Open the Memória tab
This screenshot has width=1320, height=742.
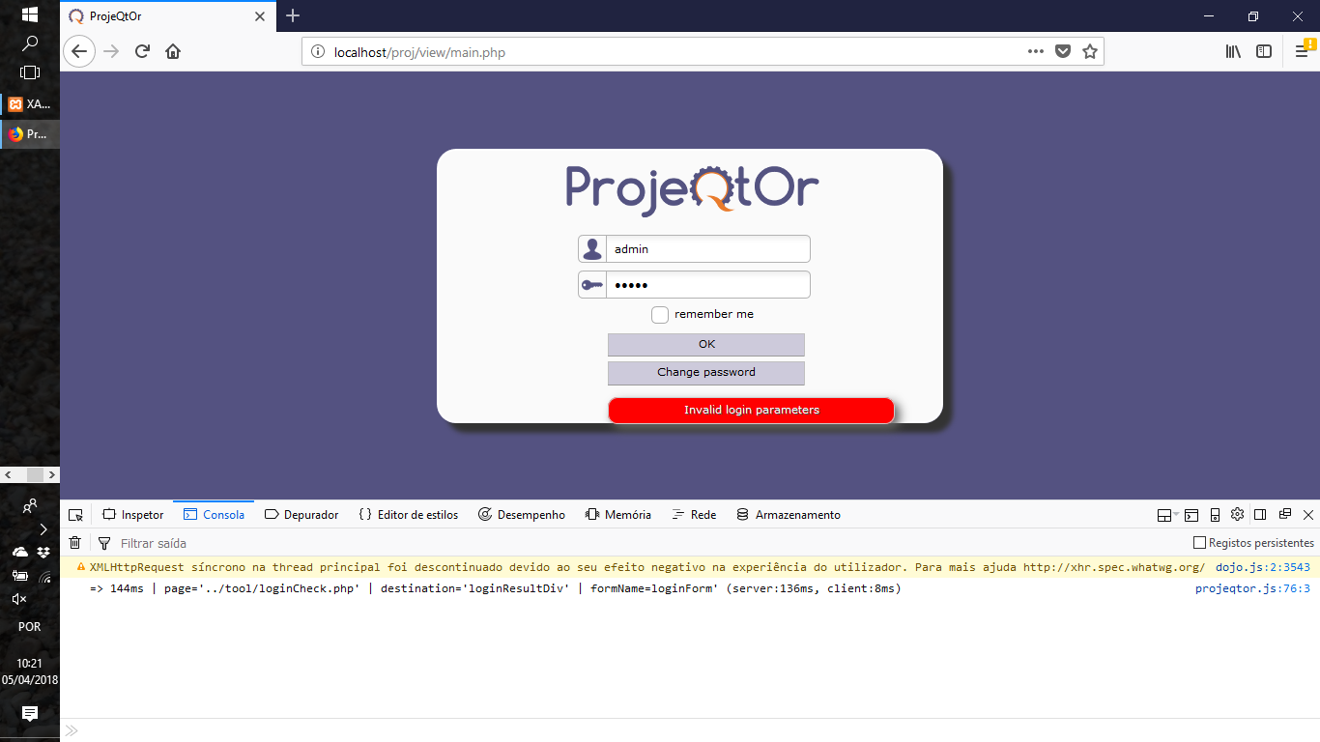[x=618, y=515]
